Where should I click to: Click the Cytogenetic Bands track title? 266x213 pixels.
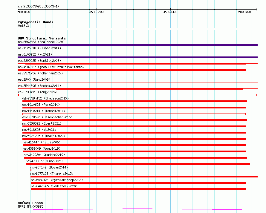pos(36,22)
